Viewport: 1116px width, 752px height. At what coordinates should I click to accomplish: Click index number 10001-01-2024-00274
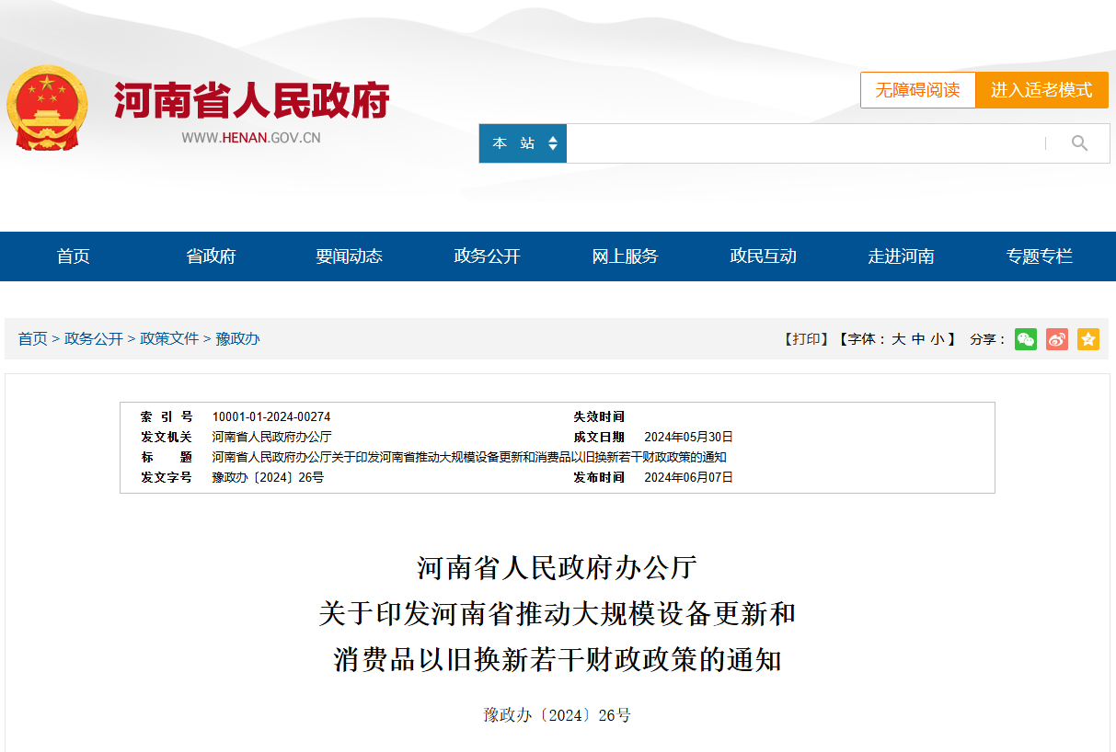(x=271, y=416)
